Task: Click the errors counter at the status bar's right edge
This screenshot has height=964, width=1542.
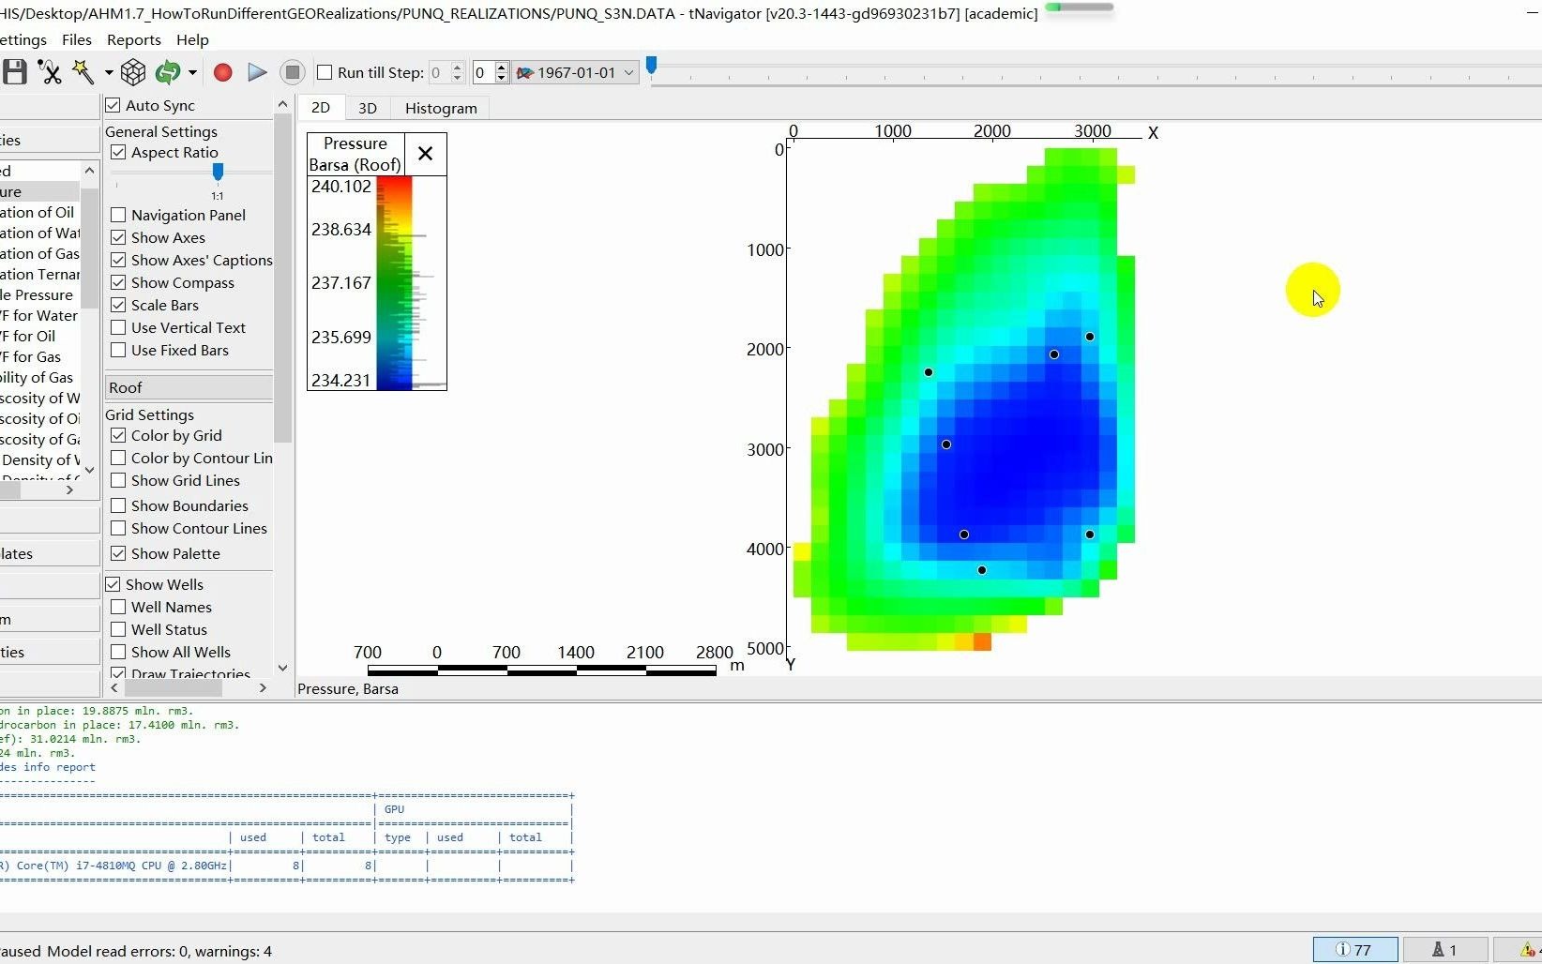Action: 1519,950
